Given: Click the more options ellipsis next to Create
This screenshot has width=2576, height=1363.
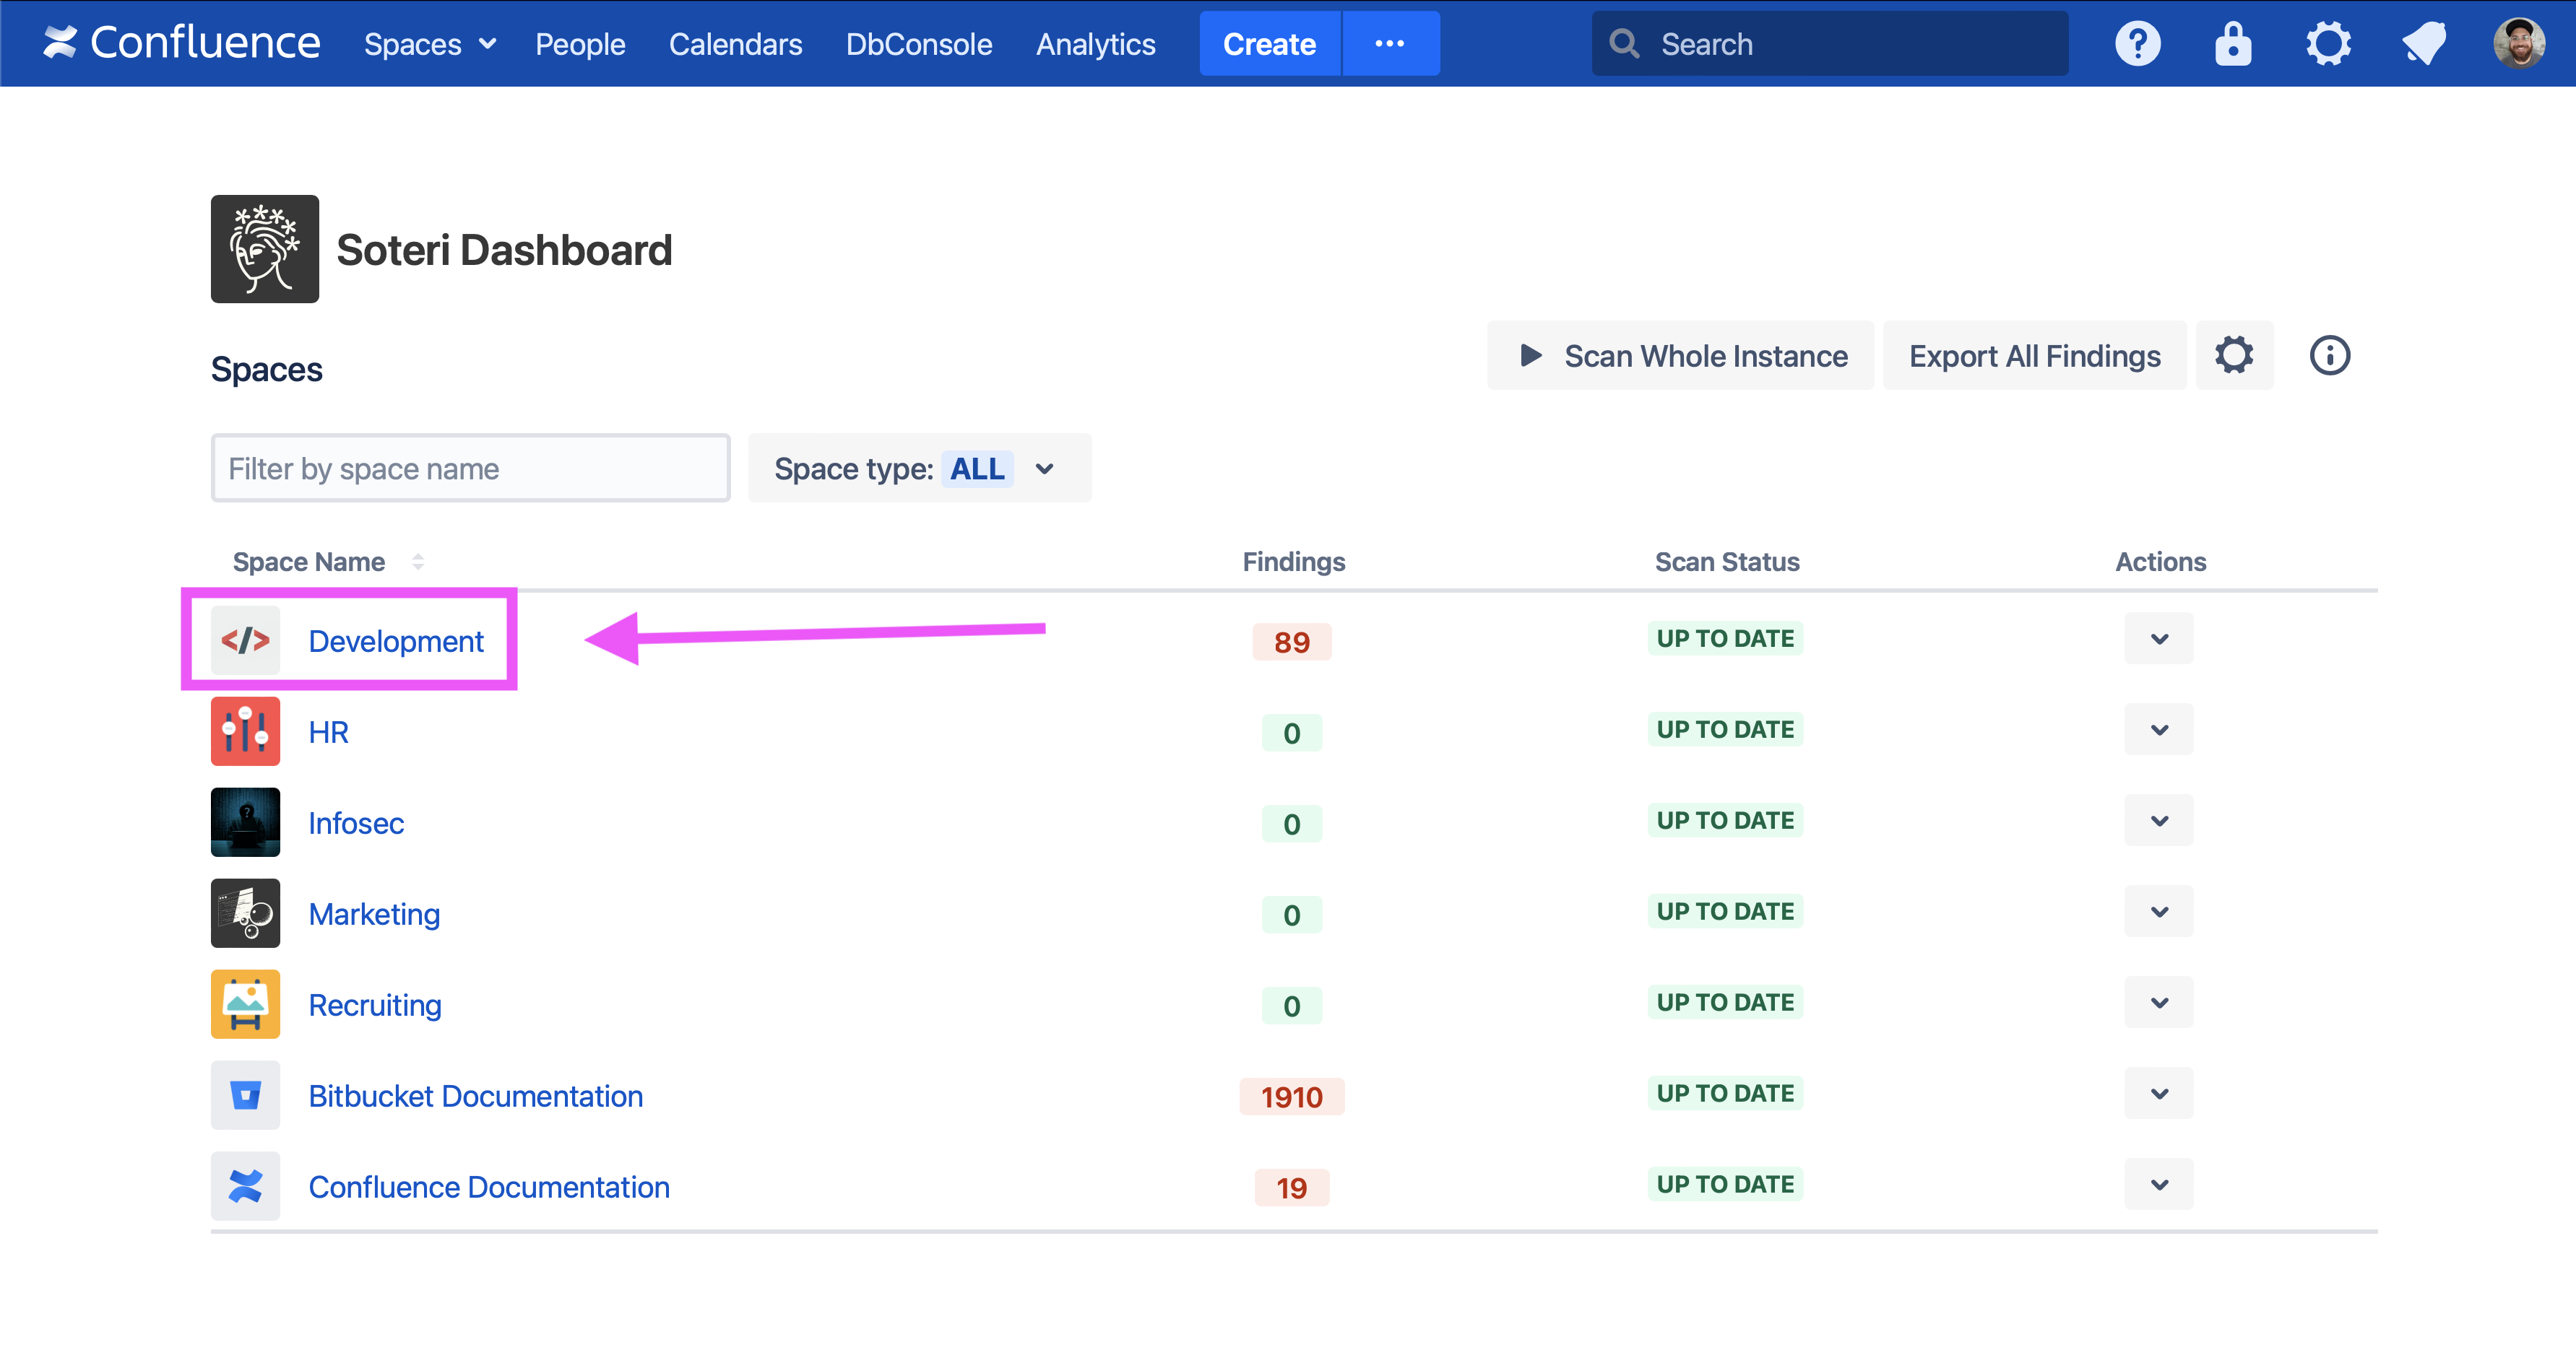Looking at the screenshot, I should click(1389, 44).
